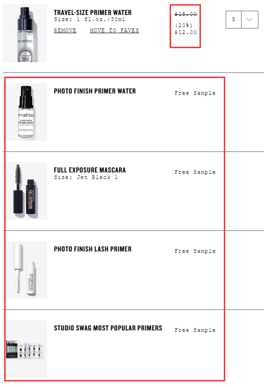The image size is (264, 387).
Task: Click the Size: Jet Black 1 text
Action: coord(86,177)
